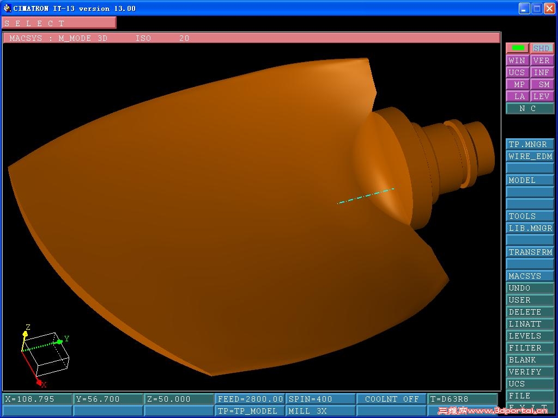The height and width of the screenshot is (418, 558).
Task: Open LINATT line attributes
Action: coord(530,324)
